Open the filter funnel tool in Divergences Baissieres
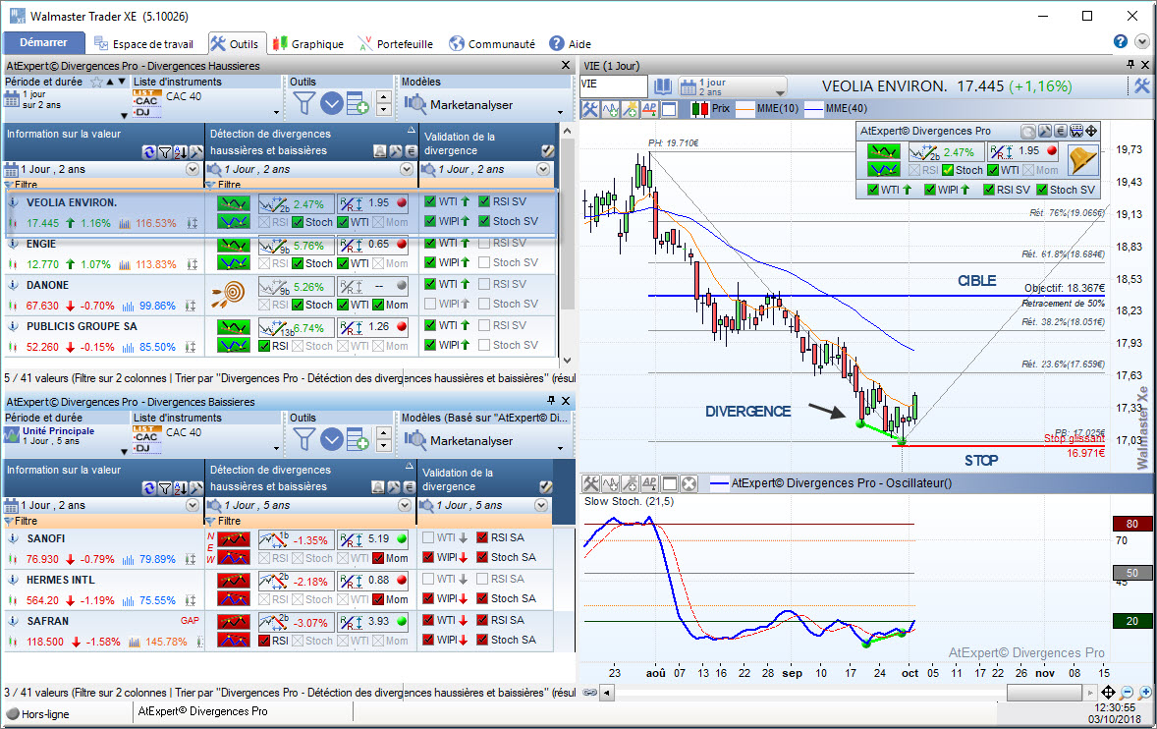This screenshot has width=1157, height=729. click(x=304, y=440)
